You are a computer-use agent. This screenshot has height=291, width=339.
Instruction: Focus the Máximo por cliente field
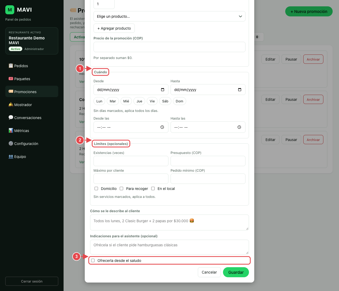click(x=131, y=179)
